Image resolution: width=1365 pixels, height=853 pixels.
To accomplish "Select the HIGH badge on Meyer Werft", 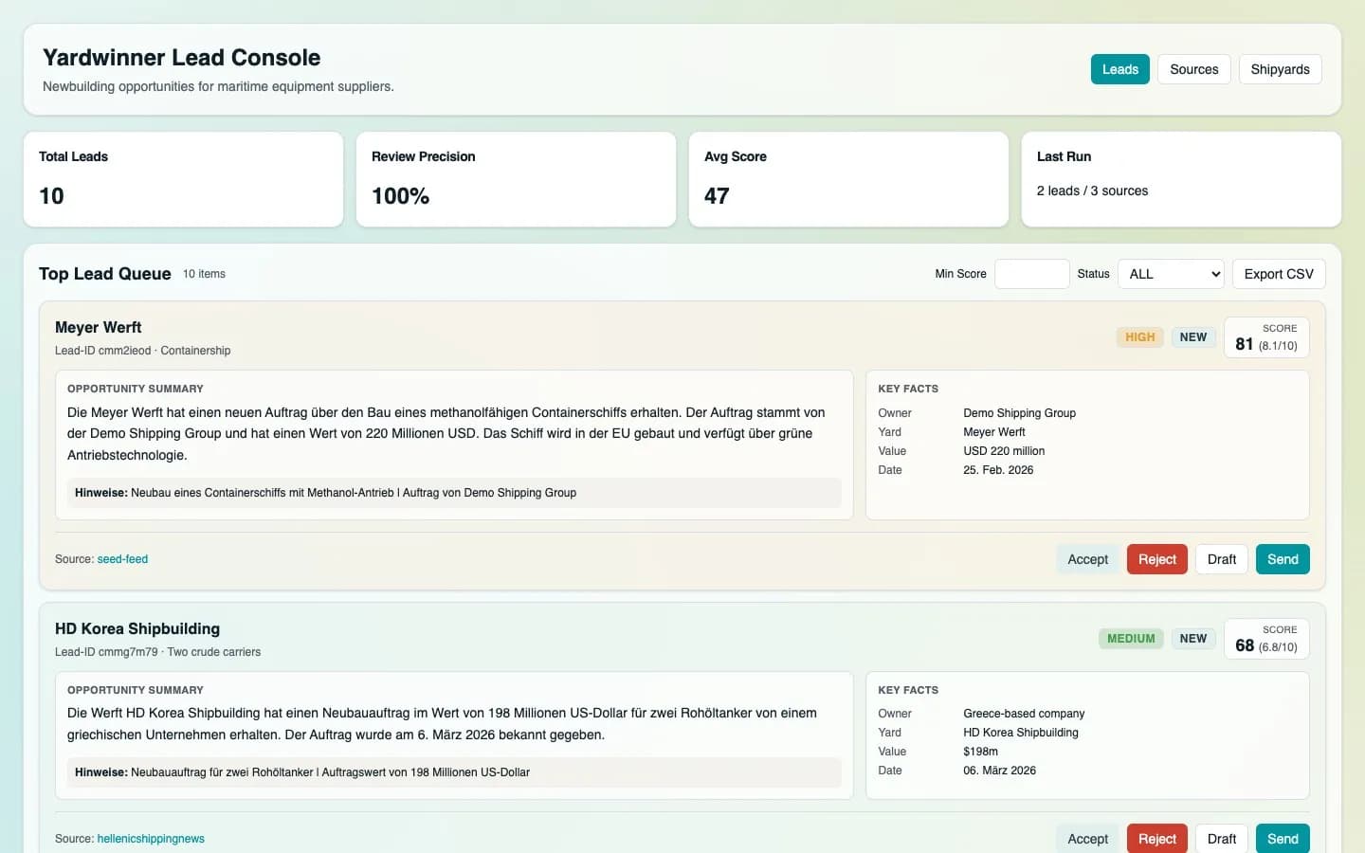I will pyautogui.click(x=1139, y=336).
